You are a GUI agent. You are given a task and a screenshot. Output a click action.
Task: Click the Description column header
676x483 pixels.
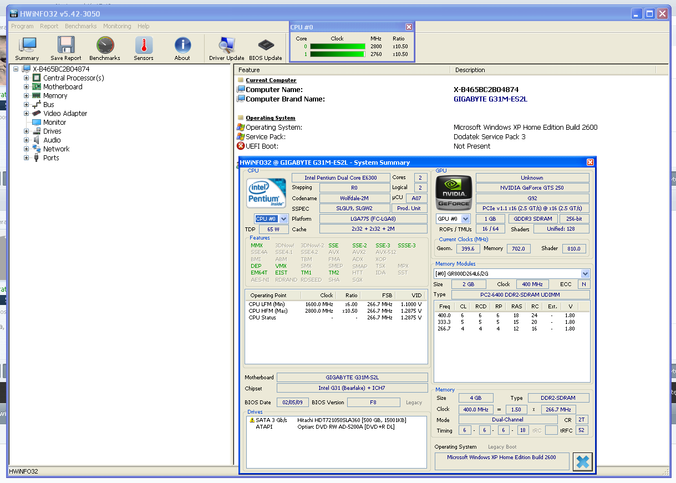click(x=552, y=70)
